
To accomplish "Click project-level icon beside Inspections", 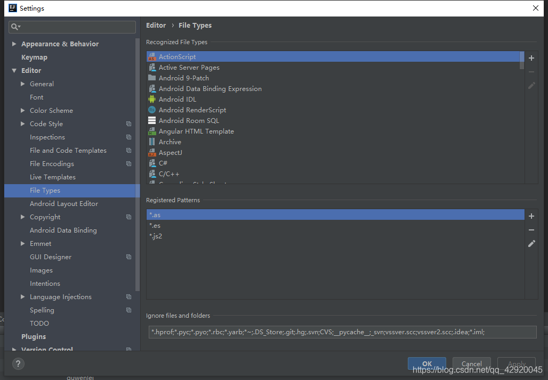I will pyautogui.click(x=128, y=137).
